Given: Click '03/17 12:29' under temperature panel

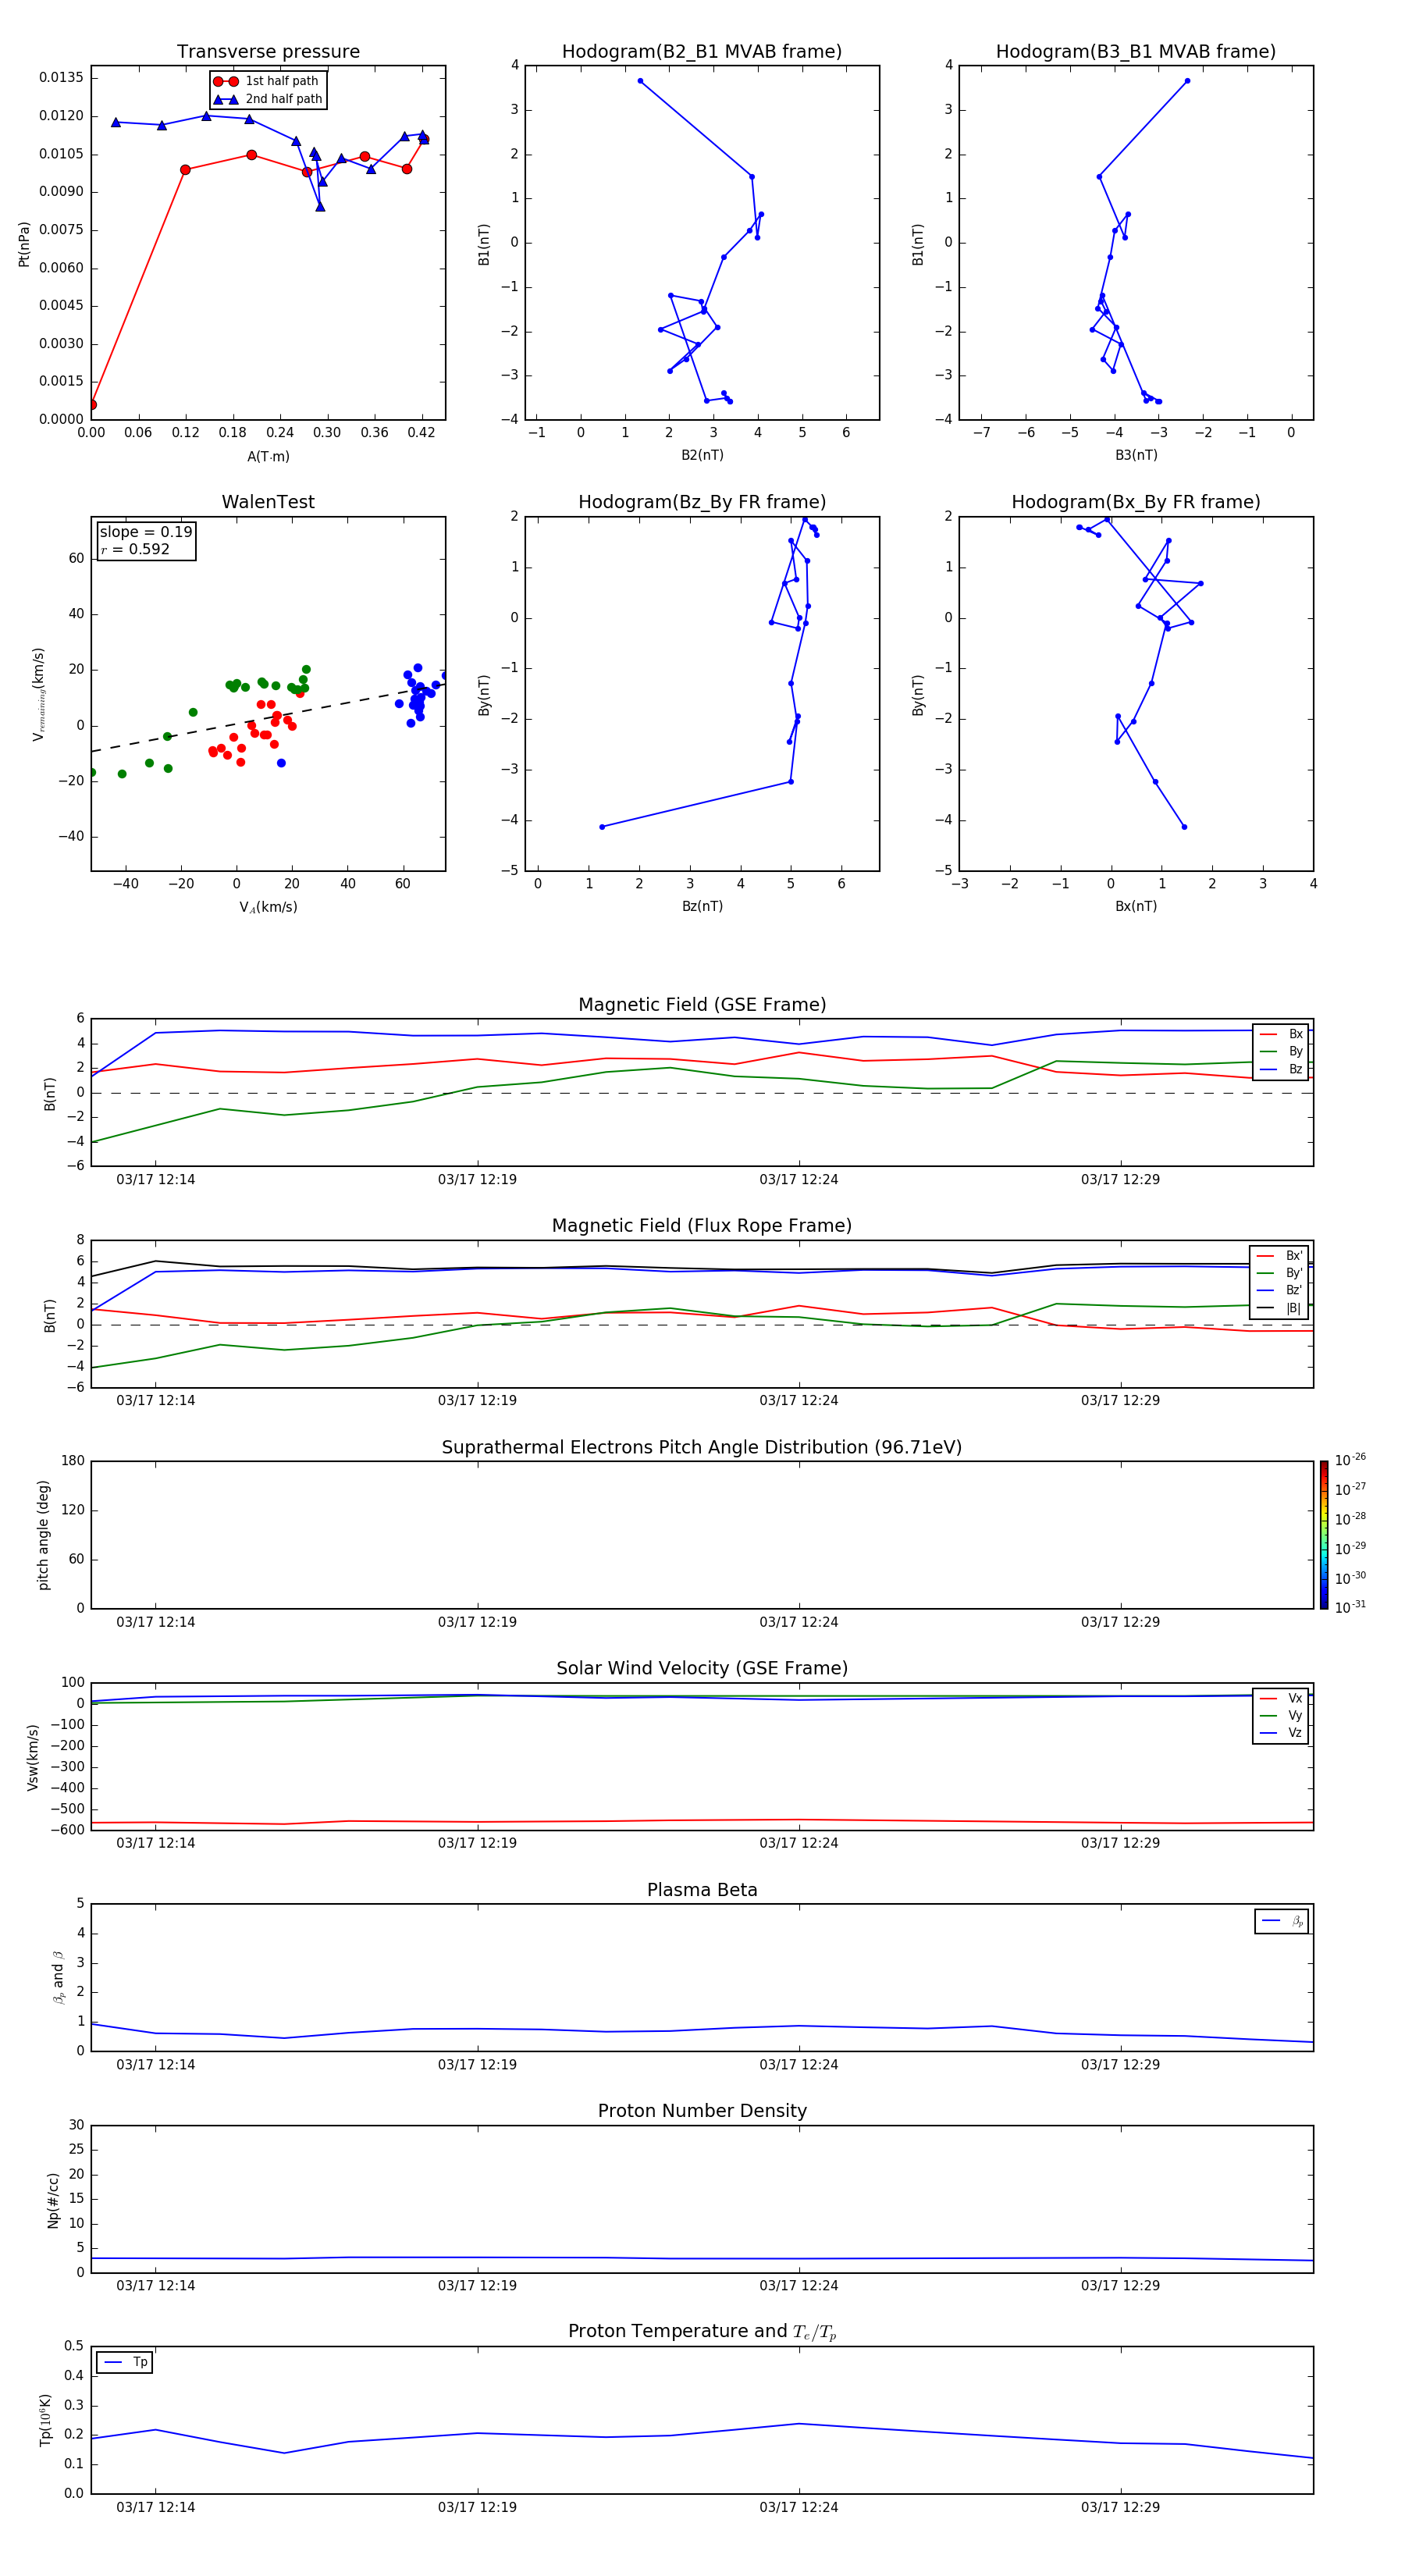Looking at the screenshot, I should tap(1120, 2507).
